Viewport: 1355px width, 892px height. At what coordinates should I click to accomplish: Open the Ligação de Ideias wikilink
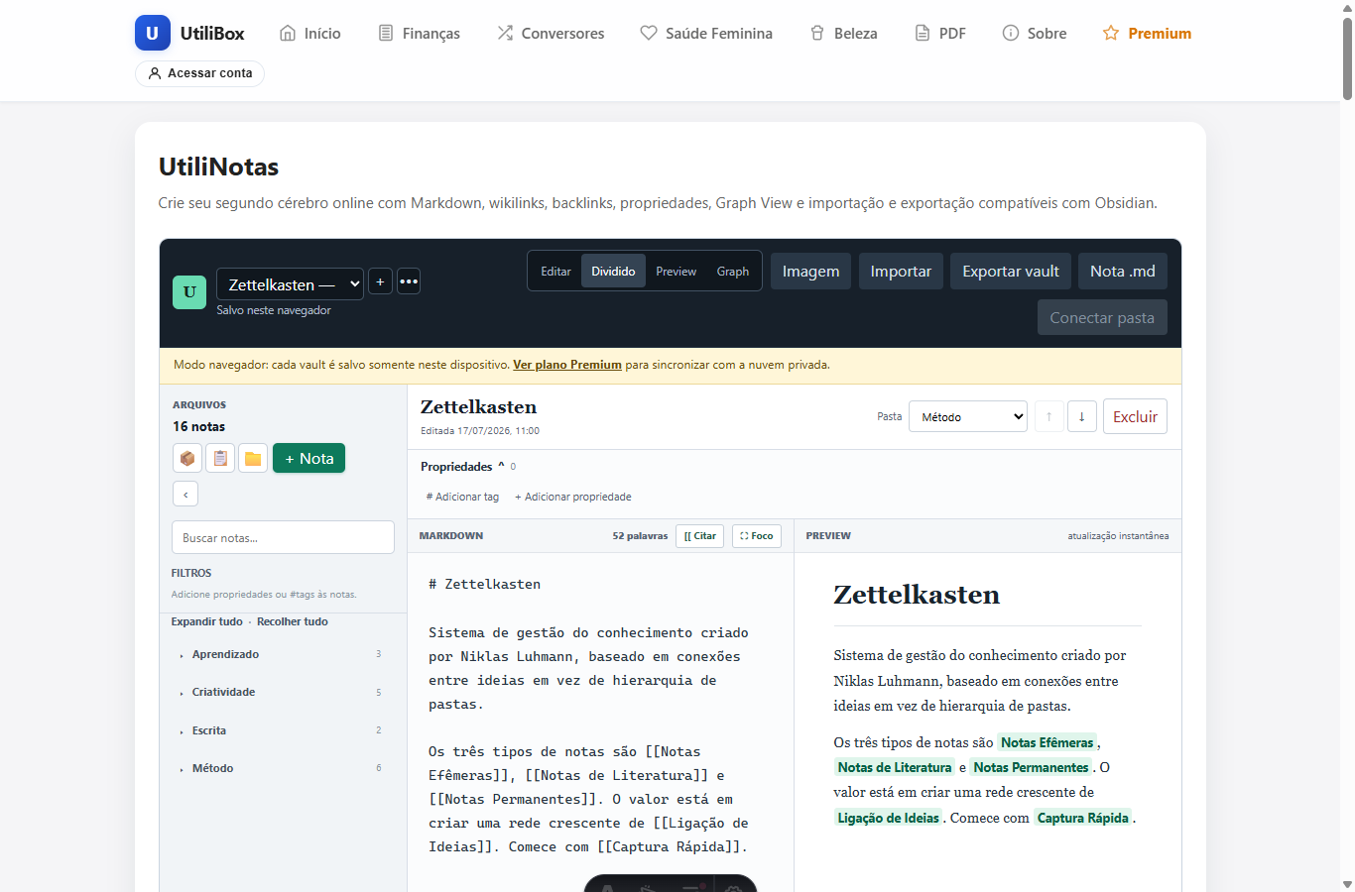point(888,818)
